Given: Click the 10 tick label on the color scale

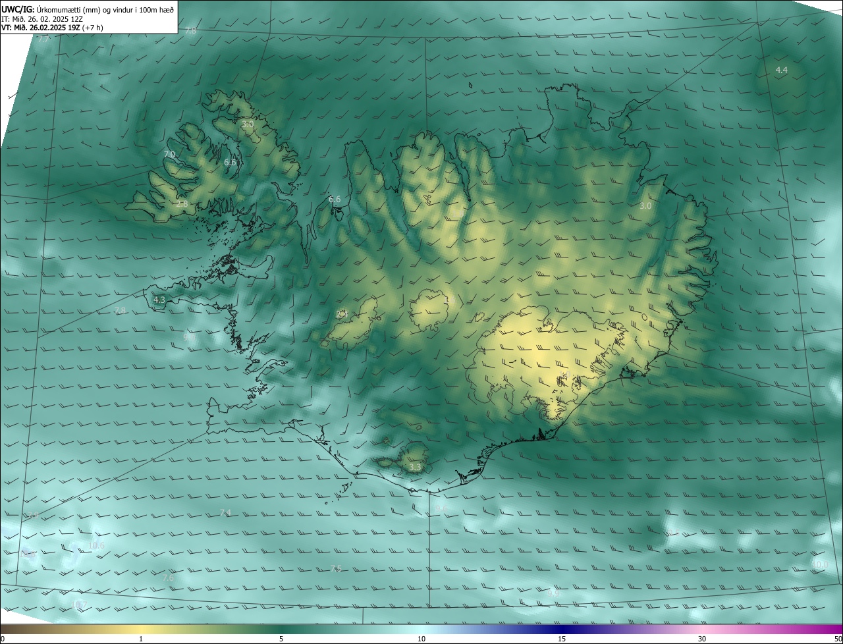Looking at the screenshot, I should click(421, 639).
